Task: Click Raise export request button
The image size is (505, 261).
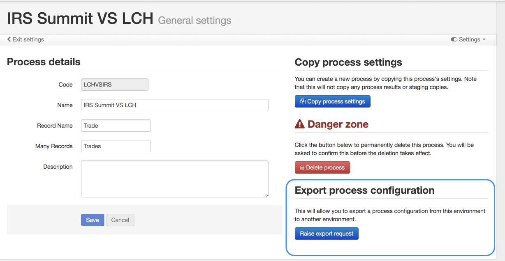Action: pos(327,234)
